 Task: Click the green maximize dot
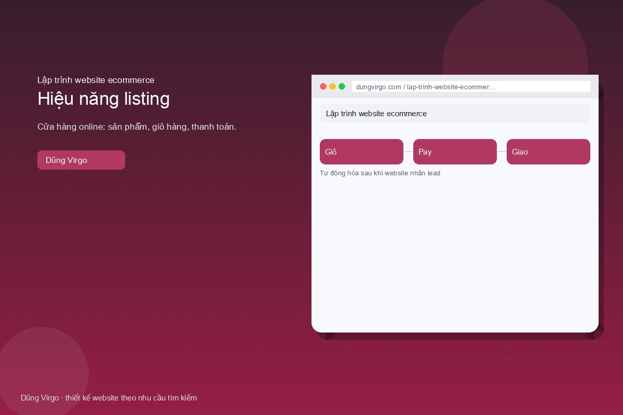342,86
